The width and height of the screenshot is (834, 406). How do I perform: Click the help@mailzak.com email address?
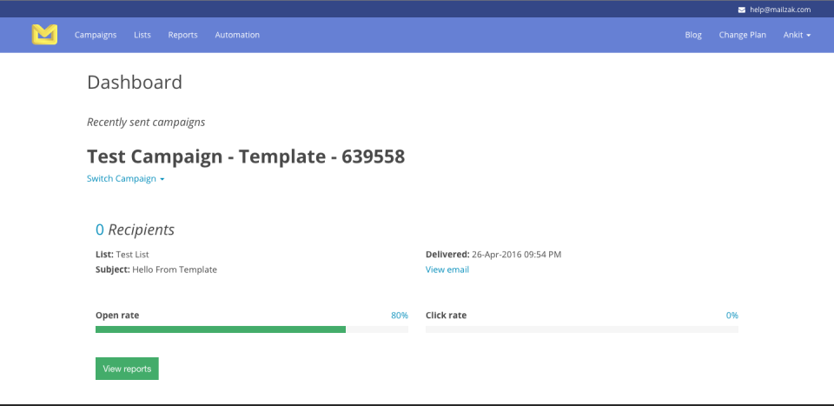click(x=780, y=10)
